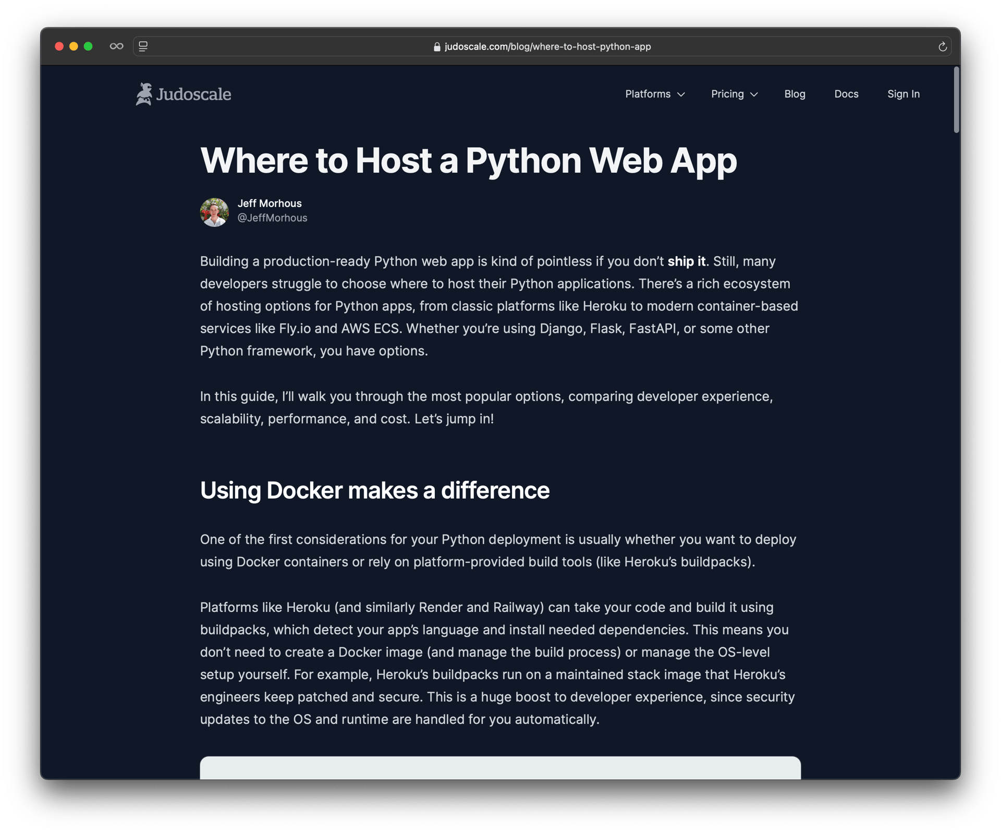Open the reader view icon
The height and width of the screenshot is (833, 1001).
(x=143, y=46)
